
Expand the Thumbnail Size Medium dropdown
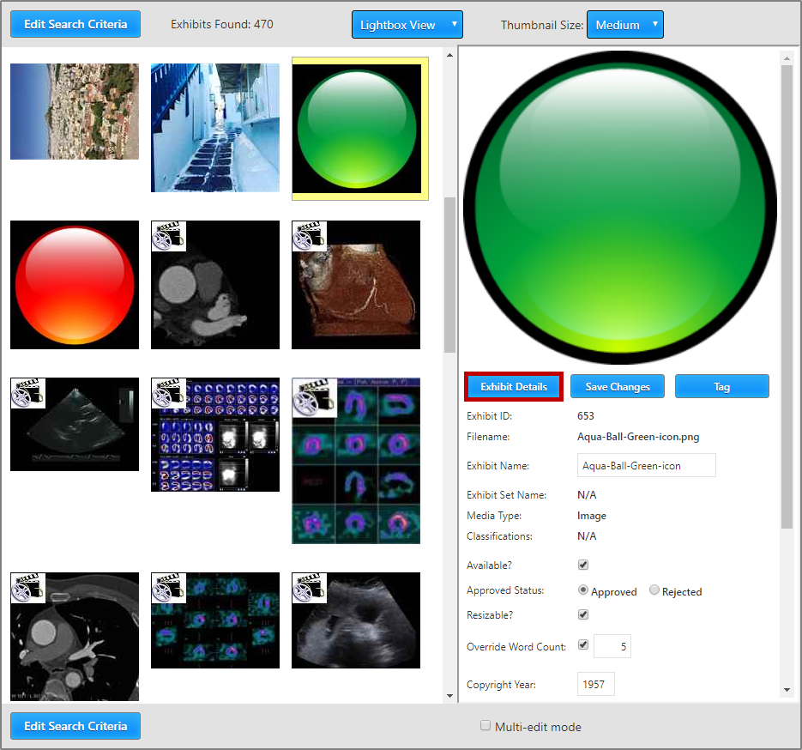click(624, 25)
